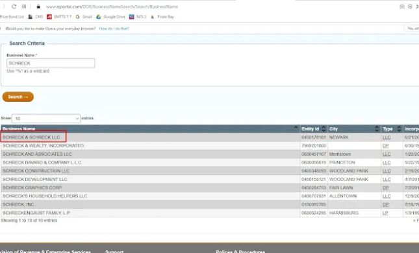419x253 pixels.
Task: Sort by City column
Action: (354, 129)
